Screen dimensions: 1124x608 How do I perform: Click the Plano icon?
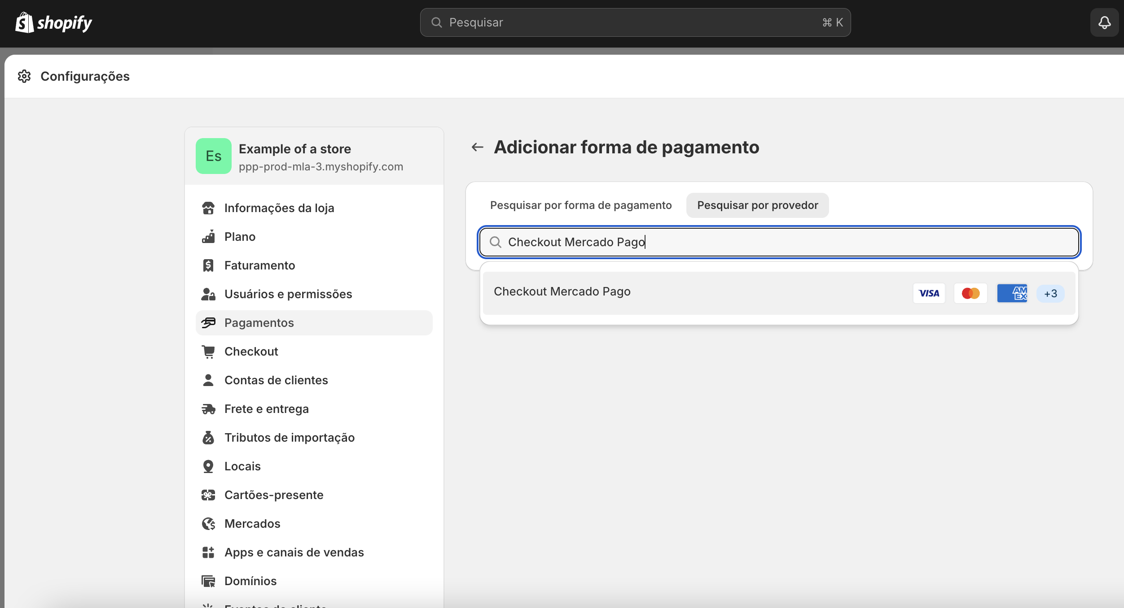[x=208, y=237]
